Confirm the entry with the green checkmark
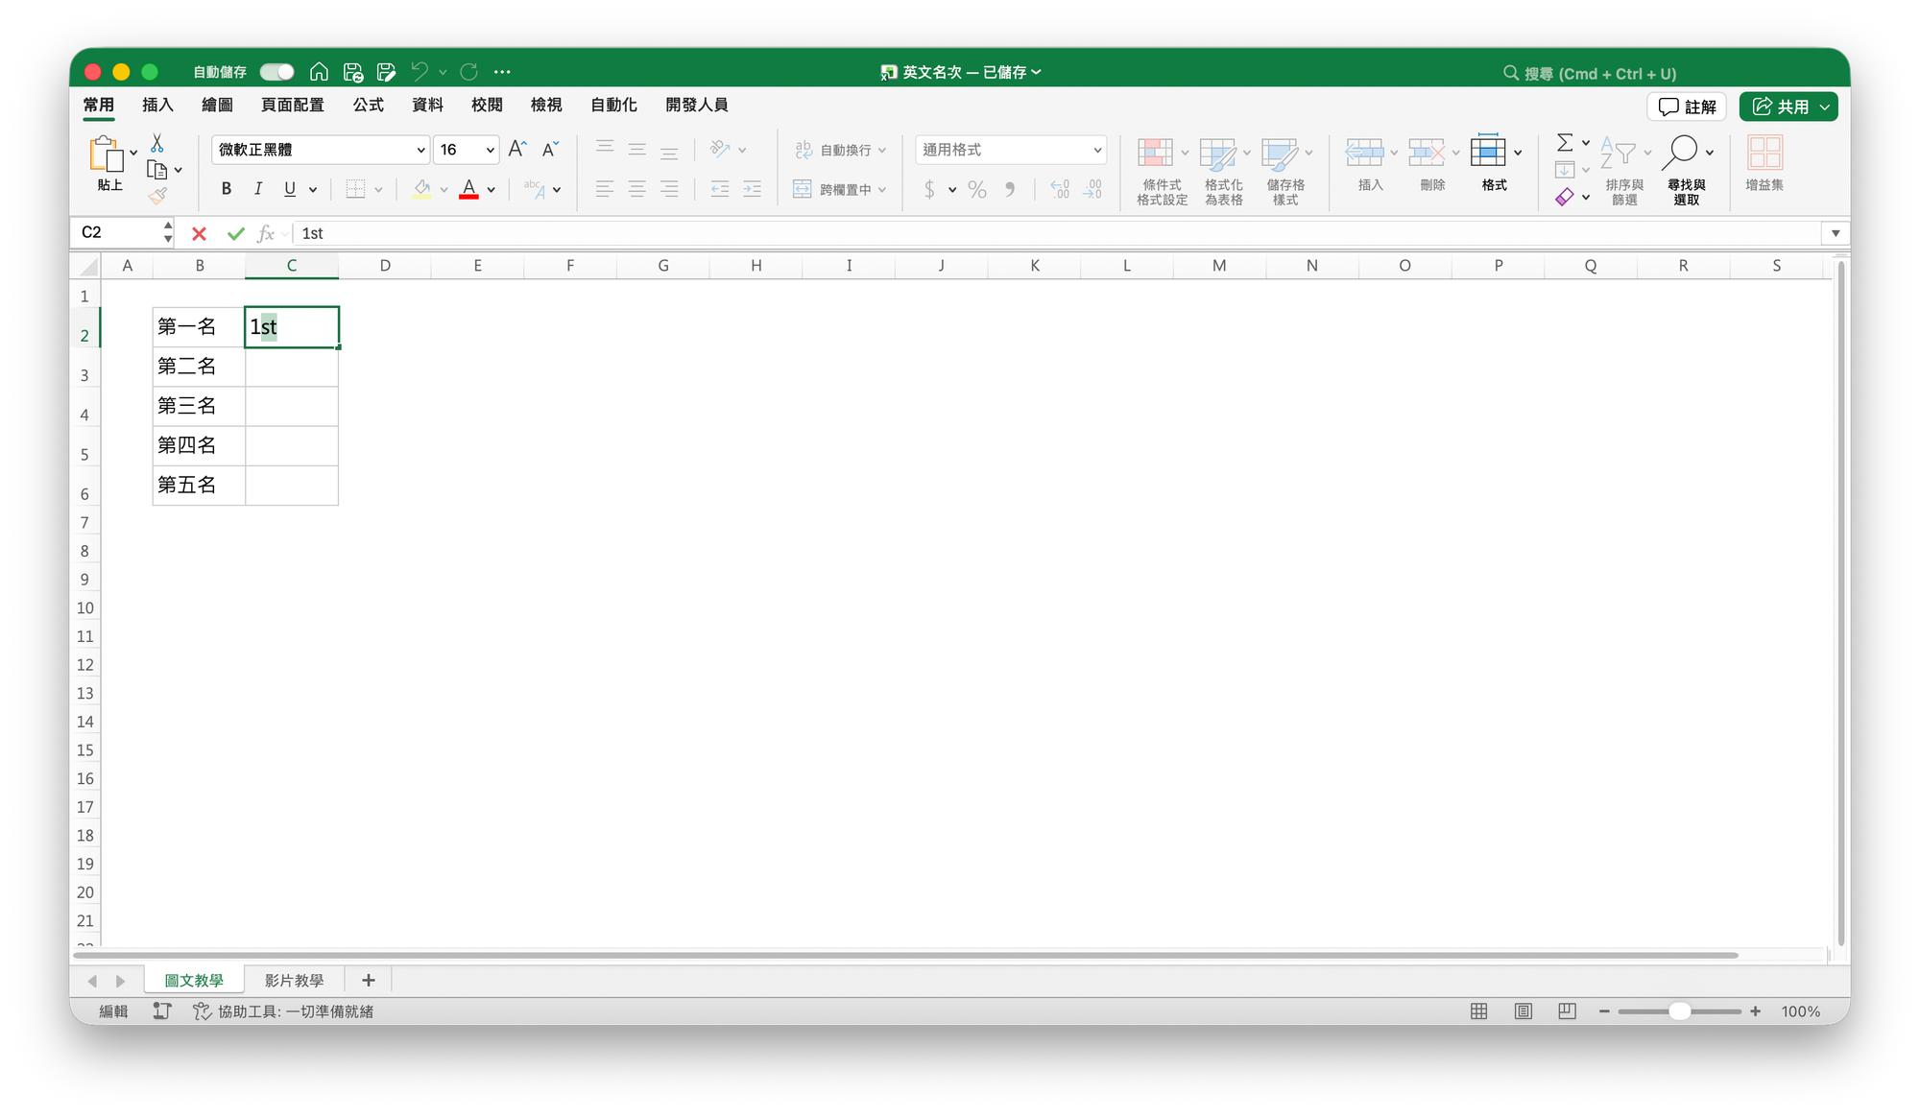Screen dimensions: 1920x1117 [x=235, y=233]
